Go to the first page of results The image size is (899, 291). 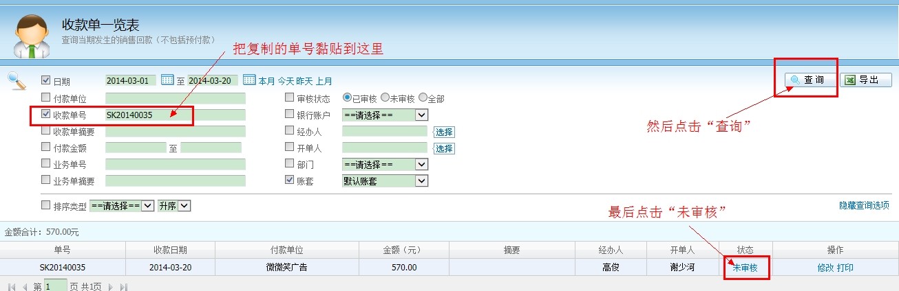(x=12, y=286)
